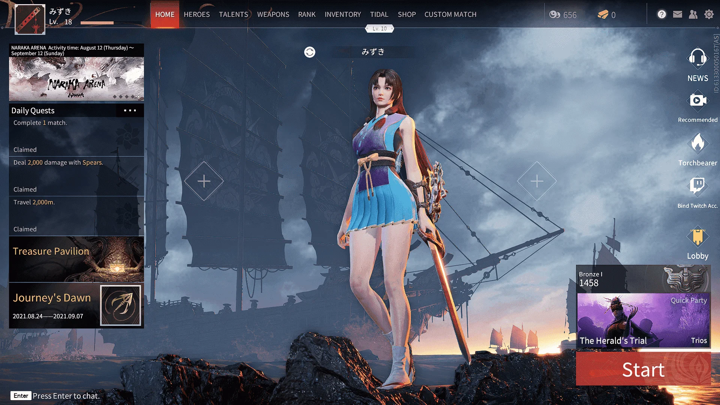The height and width of the screenshot is (405, 720).
Task: Click the hero name label above character
Action: point(373,52)
